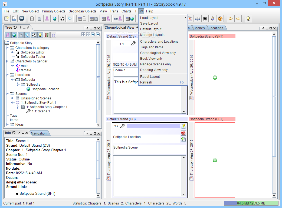
Task: Click the red delete icon on scene x.x
Action: click(x=183, y=133)
